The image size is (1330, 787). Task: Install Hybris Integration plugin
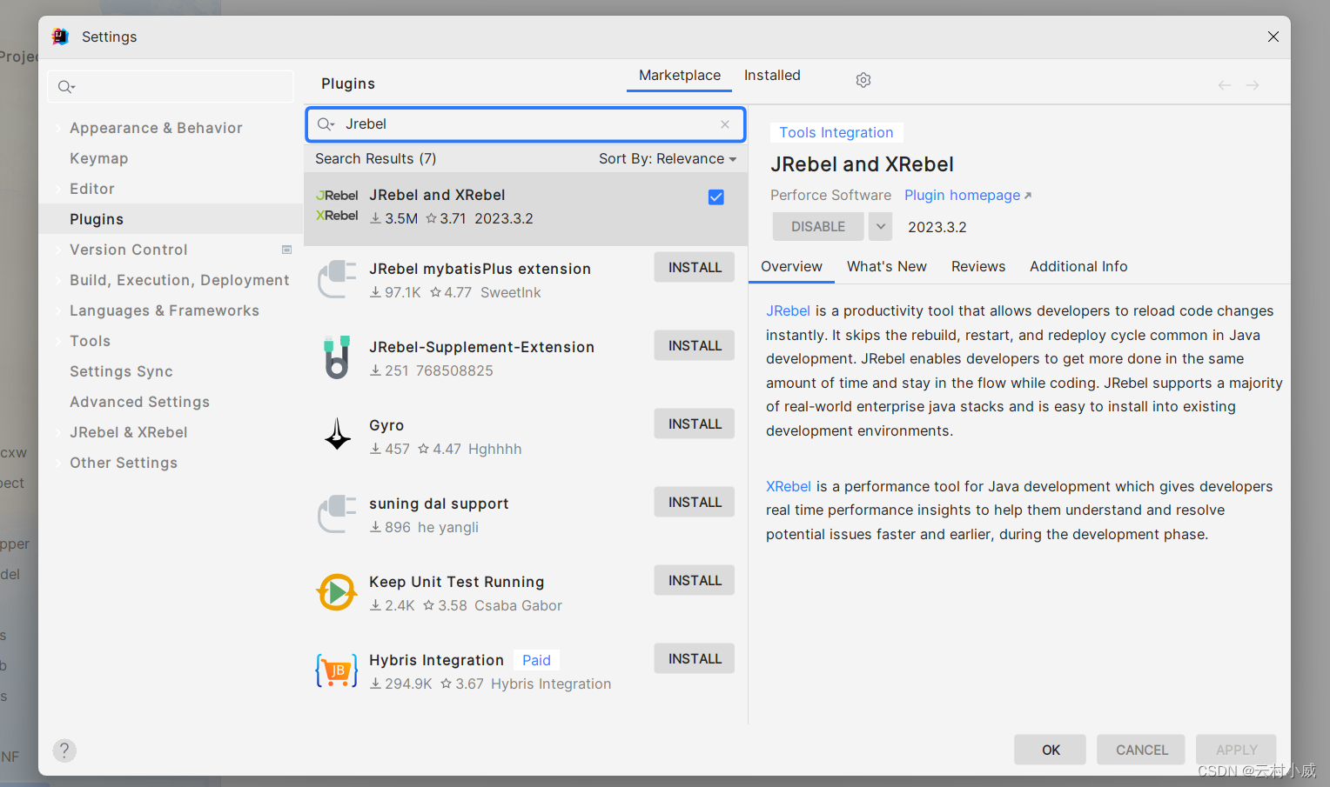[695, 659]
